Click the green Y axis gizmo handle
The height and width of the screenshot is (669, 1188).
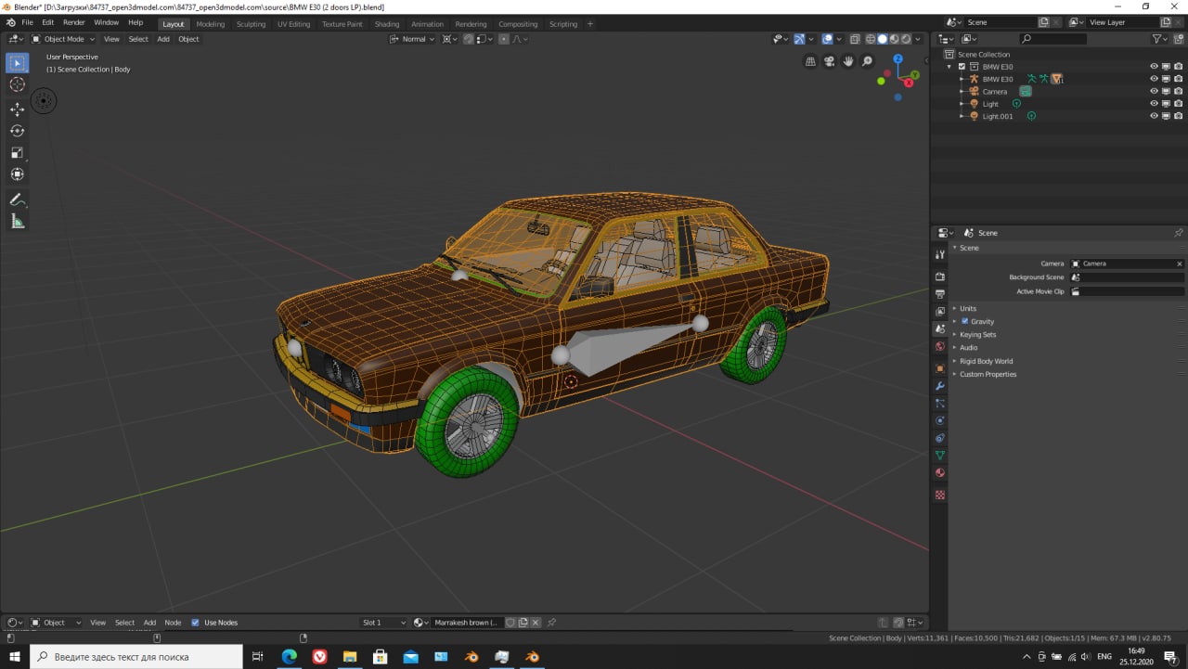click(x=914, y=74)
